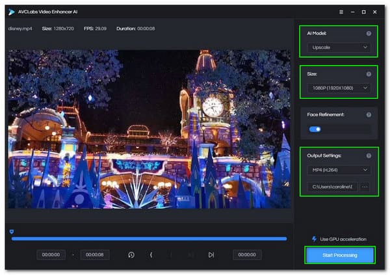
Task: Open the hamburger menu in title bar
Action: click(x=341, y=12)
